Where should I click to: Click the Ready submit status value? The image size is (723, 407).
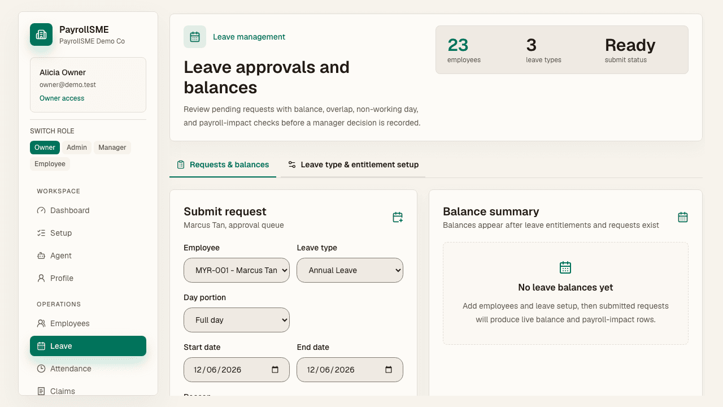[630, 45]
